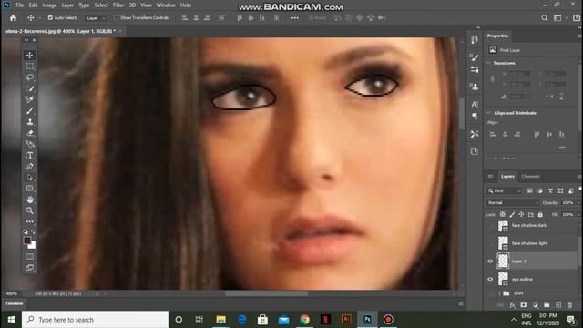Screen dimensions: 583x328
Task: Click the background color swatch
Action: [x=33, y=246]
